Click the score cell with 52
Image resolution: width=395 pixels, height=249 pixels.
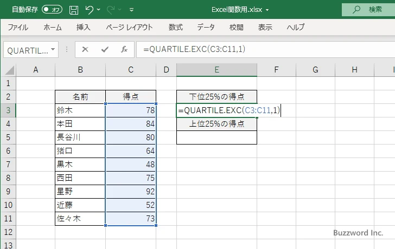coord(131,205)
